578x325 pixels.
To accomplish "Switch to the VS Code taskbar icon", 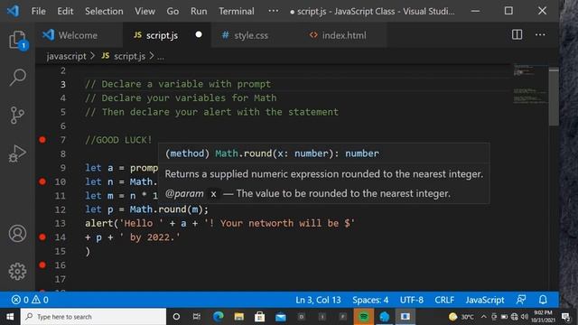I will click(384, 317).
